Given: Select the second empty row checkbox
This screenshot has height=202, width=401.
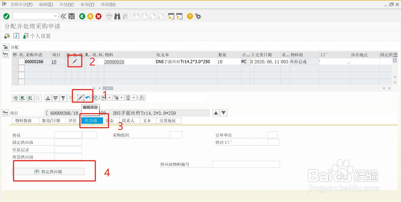Looking at the screenshot, I should [22, 69].
